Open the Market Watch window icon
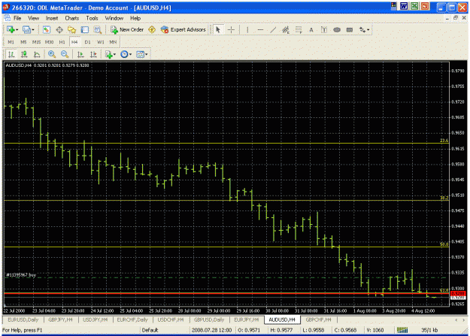This screenshot has height=336, width=470. 46,29
